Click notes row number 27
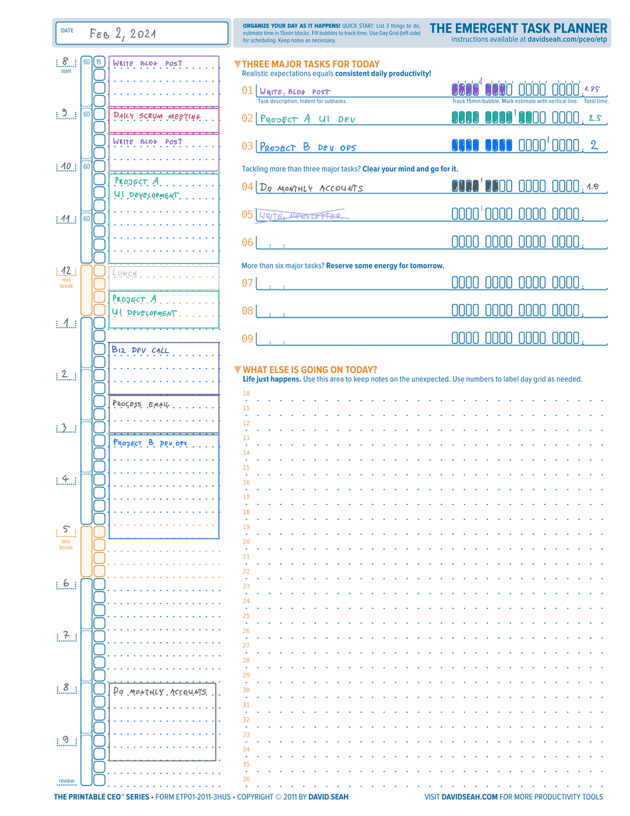 tap(246, 645)
